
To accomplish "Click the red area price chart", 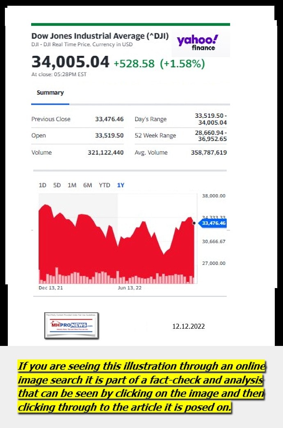I will (x=116, y=244).
